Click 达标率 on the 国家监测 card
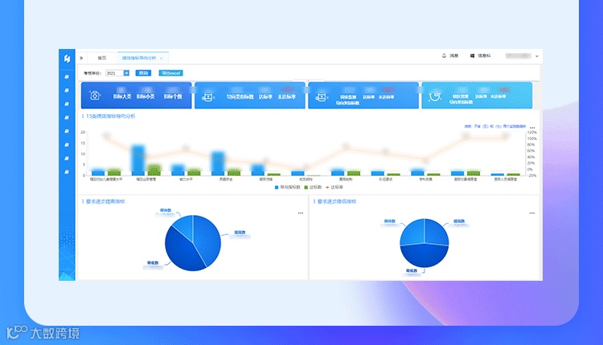This screenshot has width=603, height=345. (x=368, y=97)
